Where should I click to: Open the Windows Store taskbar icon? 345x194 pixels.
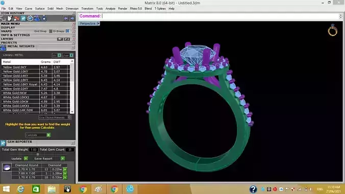tap(36, 189)
